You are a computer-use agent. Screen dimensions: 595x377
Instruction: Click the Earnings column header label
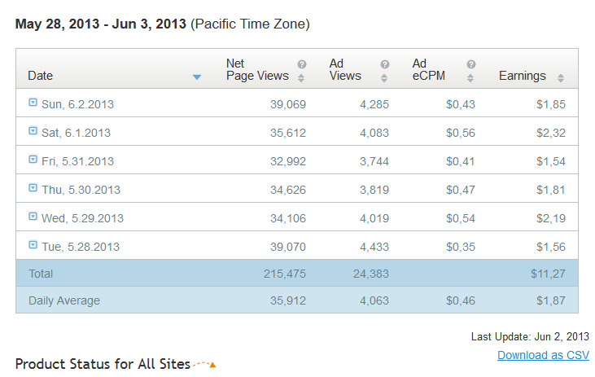[x=522, y=76]
